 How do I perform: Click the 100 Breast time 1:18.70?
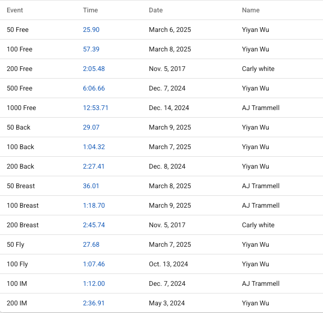(94, 205)
